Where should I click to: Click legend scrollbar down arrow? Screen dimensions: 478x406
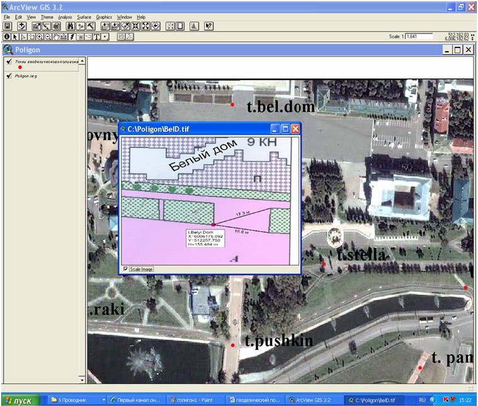pos(82,380)
